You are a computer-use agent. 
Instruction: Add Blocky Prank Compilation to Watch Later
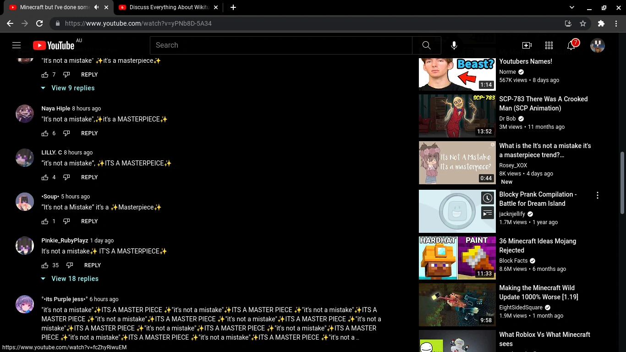point(488,198)
